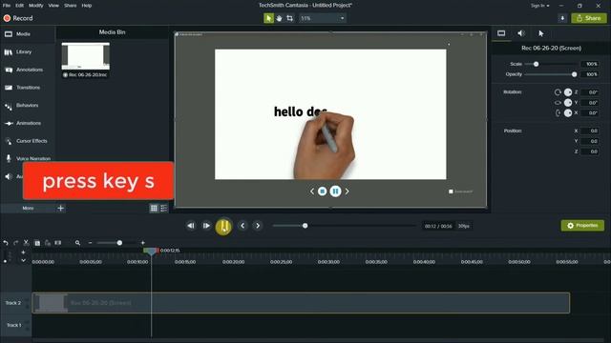Open the canvas zoom percentage dropdown
Viewport: 611px width, 343px height.
point(323,18)
